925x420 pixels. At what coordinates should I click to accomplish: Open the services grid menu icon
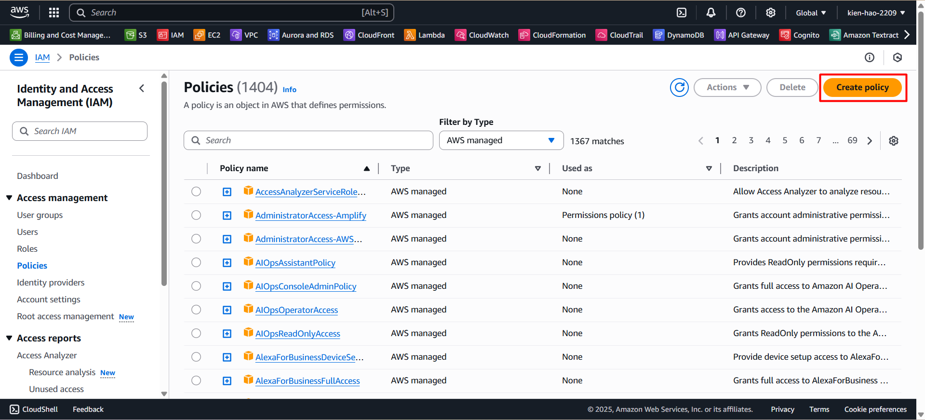(x=54, y=13)
